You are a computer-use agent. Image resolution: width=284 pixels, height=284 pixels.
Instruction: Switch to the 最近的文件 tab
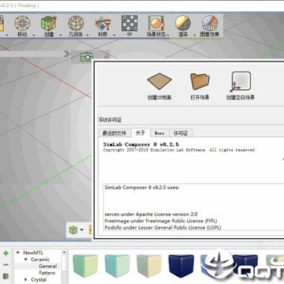pos(114,133)
